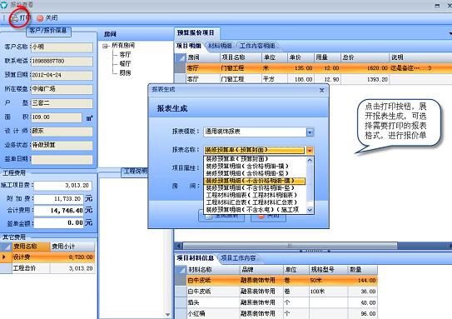Click the 费用小计 column header
This screenshot has width=452, height=319.
72,247
